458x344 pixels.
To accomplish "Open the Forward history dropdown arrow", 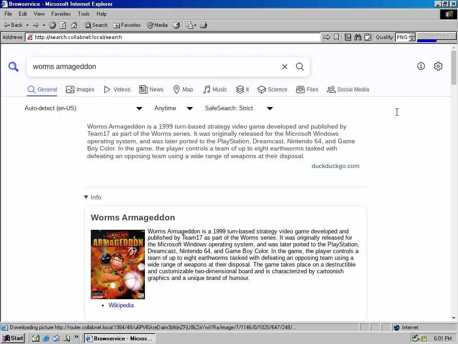I will pyautogui.click(x=44, y=25).
